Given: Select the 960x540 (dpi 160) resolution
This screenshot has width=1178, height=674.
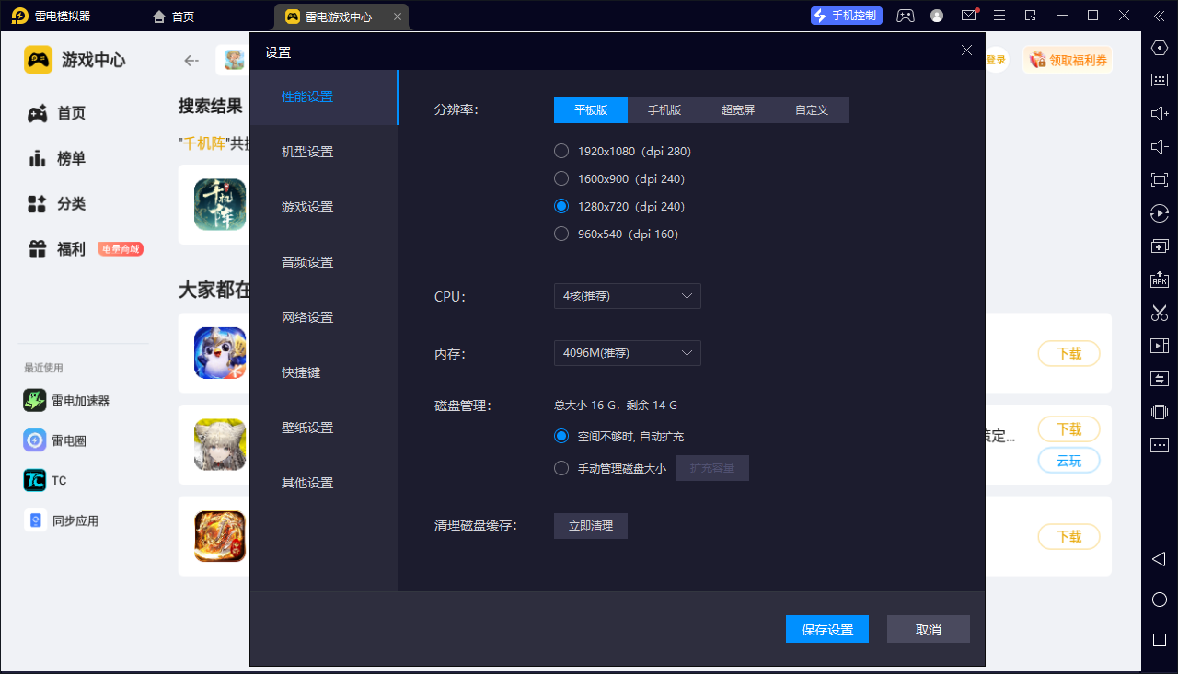Looking at the screenshot, I should point(561,234).
